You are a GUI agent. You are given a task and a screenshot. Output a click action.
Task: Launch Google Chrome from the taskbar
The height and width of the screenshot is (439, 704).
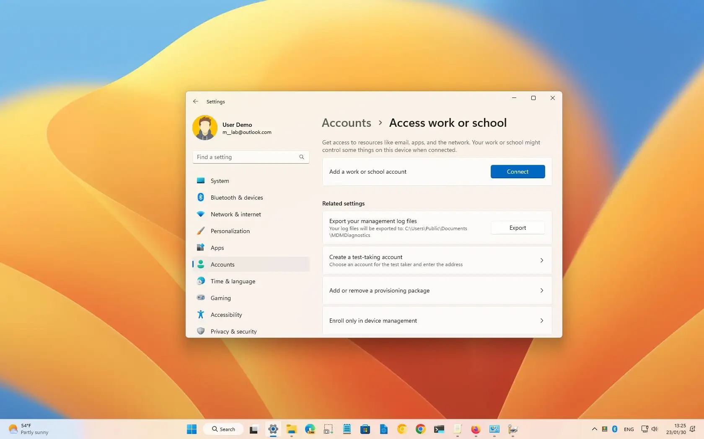tap(421, 429)
